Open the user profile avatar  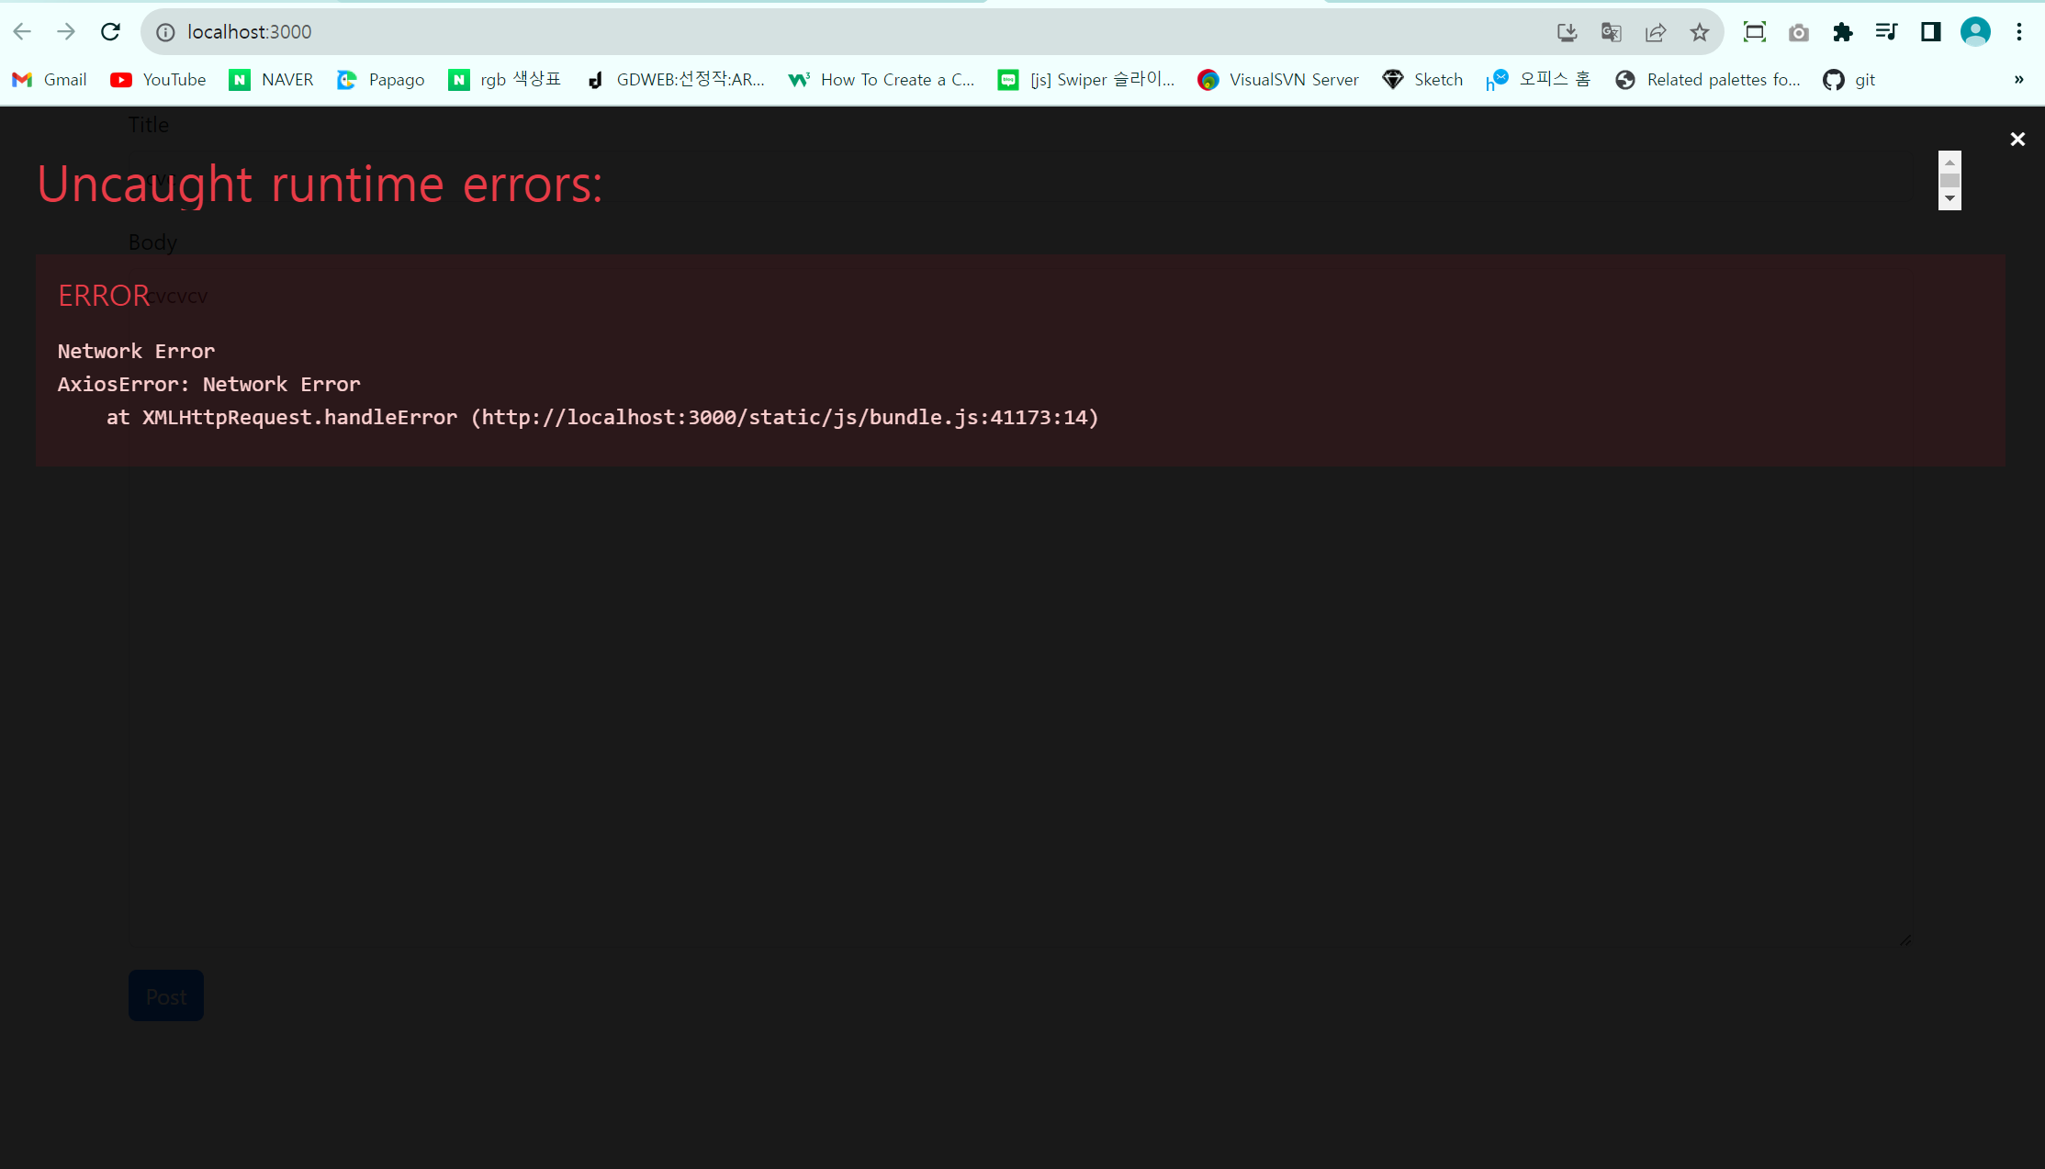pyautogui.click(x=1975, y=32)
